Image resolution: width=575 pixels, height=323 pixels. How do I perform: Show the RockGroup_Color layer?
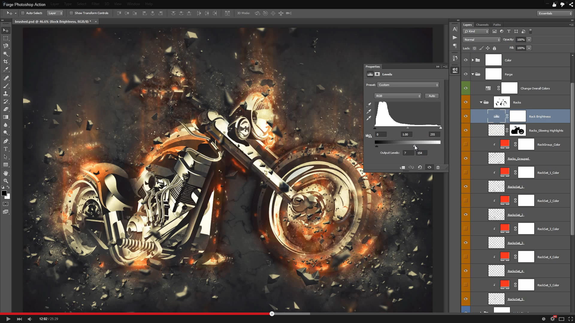(x=465, y=144)
